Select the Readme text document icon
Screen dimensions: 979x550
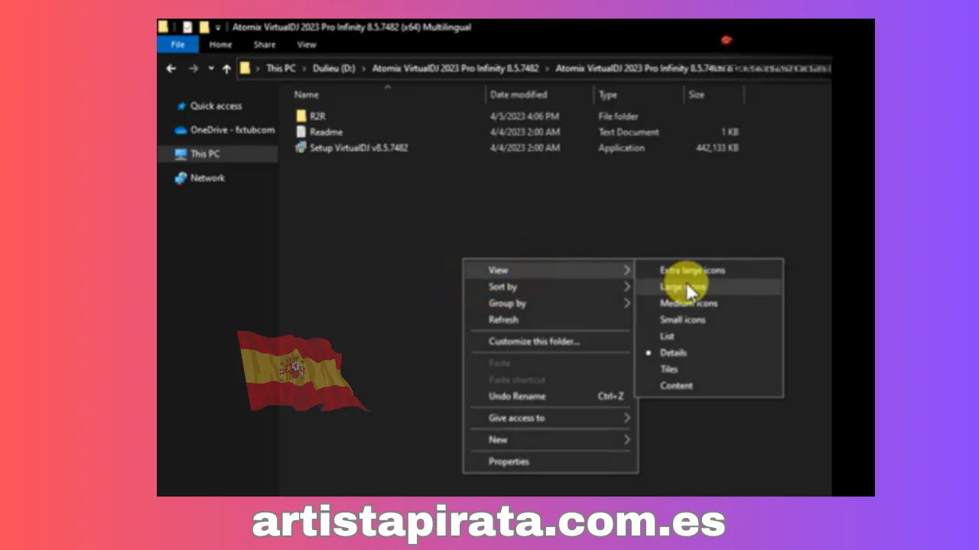[301, 132]
